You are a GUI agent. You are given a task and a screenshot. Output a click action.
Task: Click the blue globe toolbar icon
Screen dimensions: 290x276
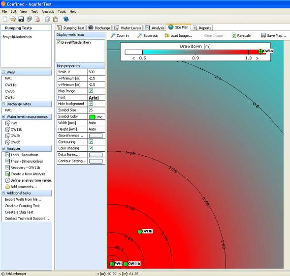click(x=66, y=19)
